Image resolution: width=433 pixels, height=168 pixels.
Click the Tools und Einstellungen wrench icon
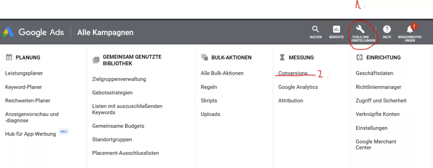point(360,29)
